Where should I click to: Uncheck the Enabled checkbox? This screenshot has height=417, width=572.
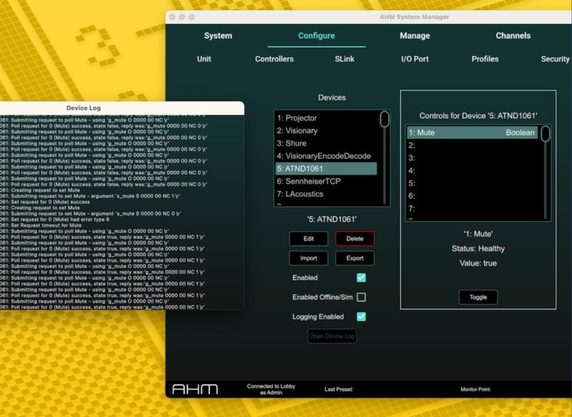click(361, 277)
